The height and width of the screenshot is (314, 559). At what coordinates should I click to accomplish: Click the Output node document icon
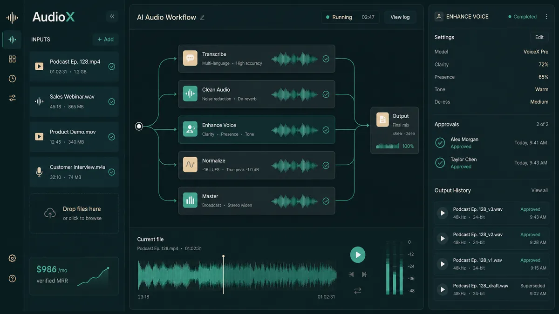coord(382,119)
